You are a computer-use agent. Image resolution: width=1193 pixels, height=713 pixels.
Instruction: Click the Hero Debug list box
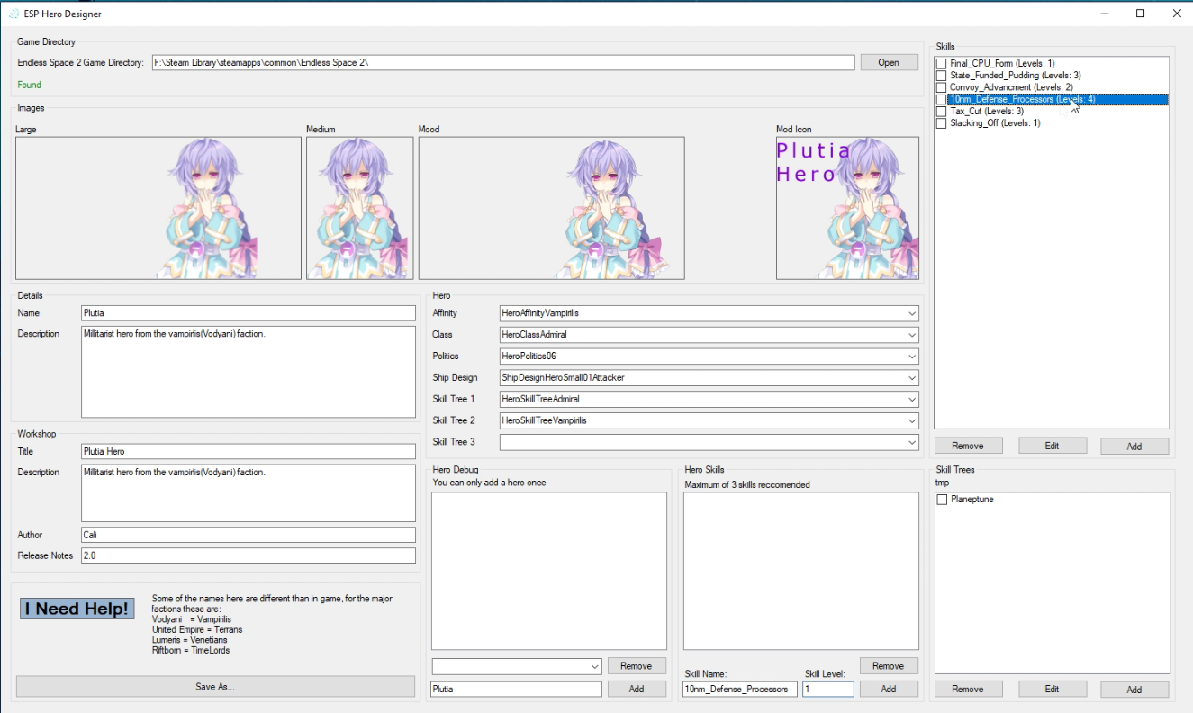(549, 571)
